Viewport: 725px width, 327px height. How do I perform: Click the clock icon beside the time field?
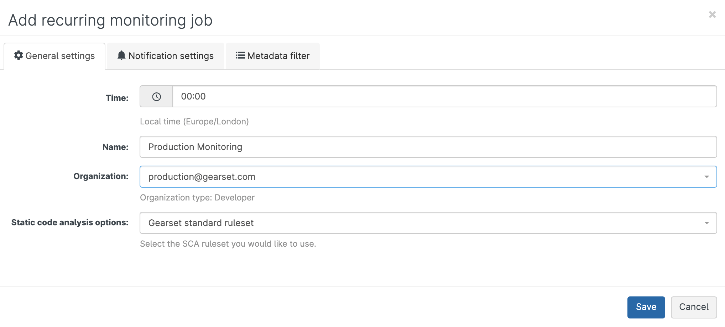coord(156,97)
